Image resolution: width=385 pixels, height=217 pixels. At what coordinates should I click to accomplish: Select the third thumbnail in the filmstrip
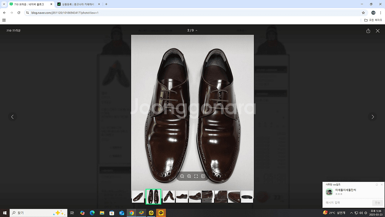tap(169, 197)
